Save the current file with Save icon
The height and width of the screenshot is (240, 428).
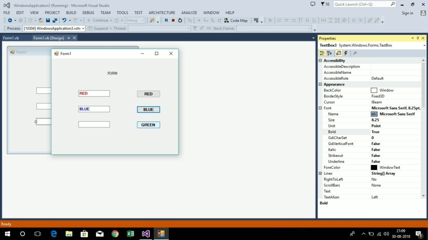(48, 20)
